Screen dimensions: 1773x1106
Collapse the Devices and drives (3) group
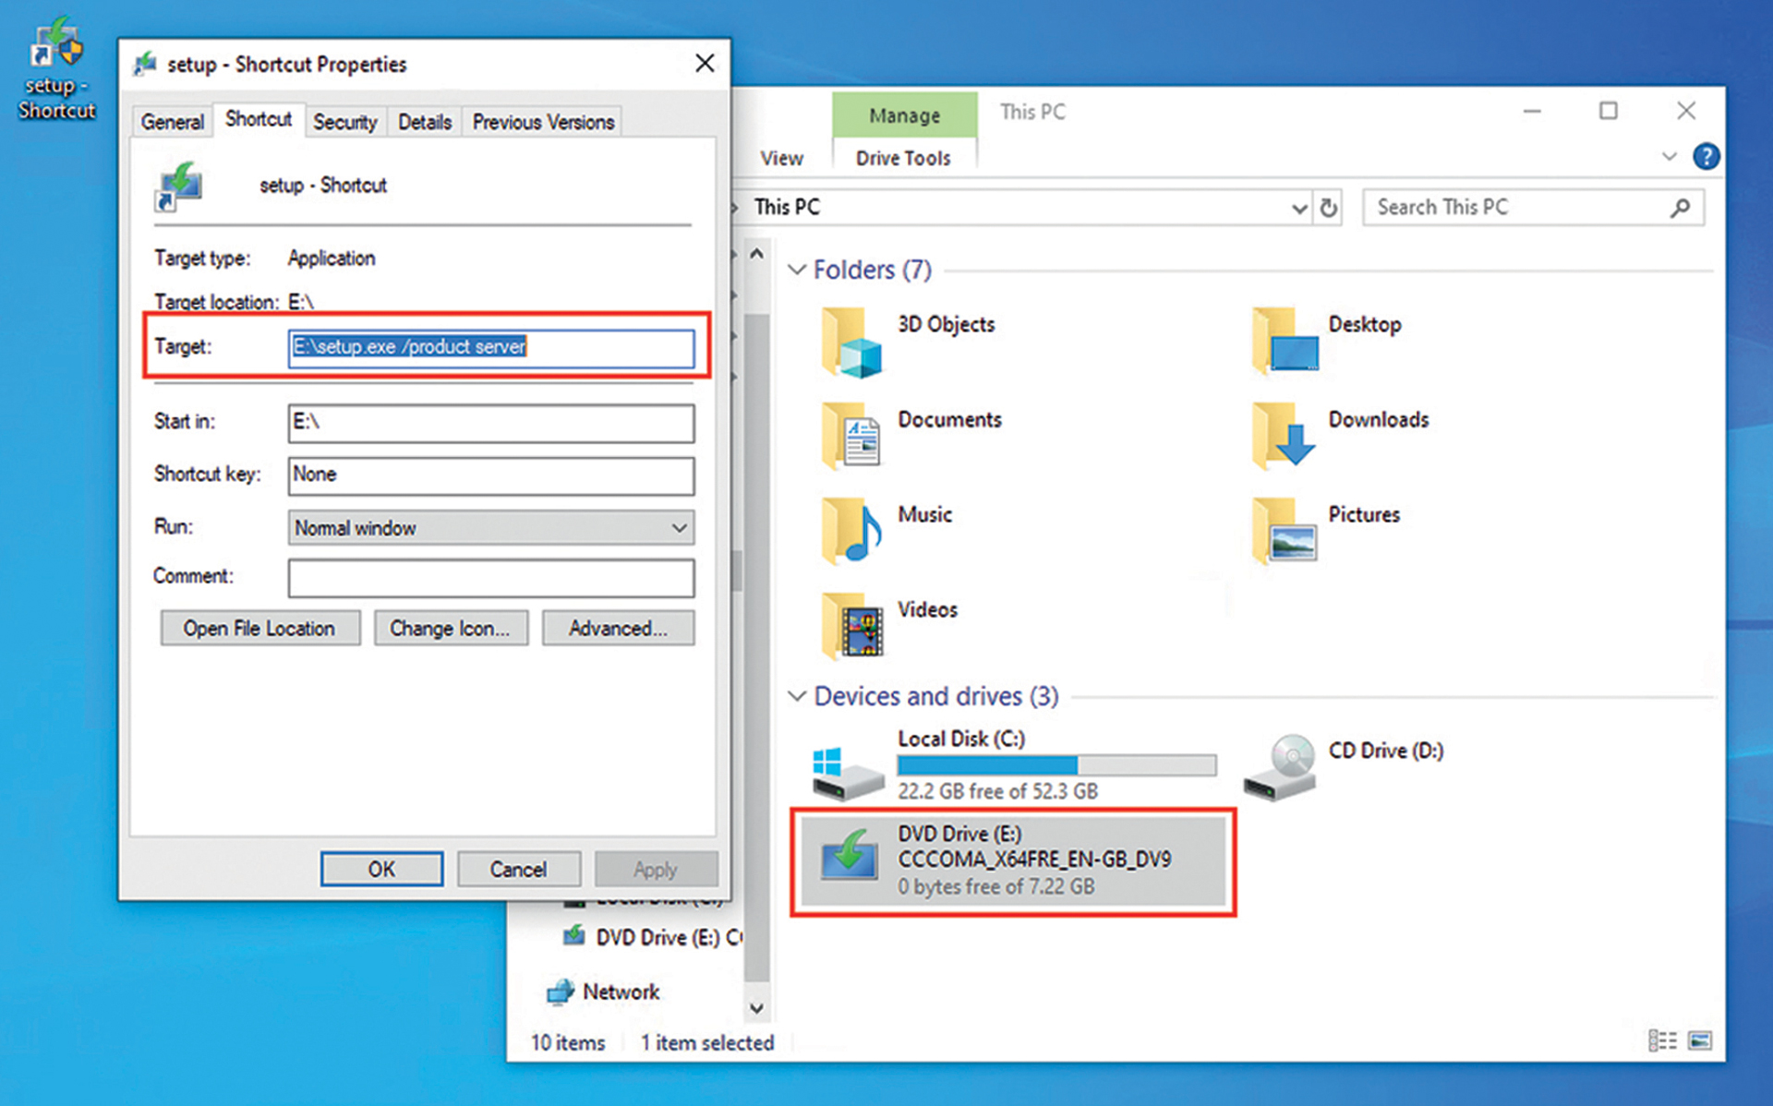click(x=797, y=697)
